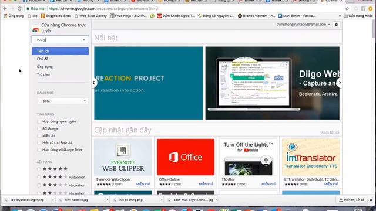
Task: Open the Evernote Web Clipper thumbnail
Action: click(x=123, y=157)
